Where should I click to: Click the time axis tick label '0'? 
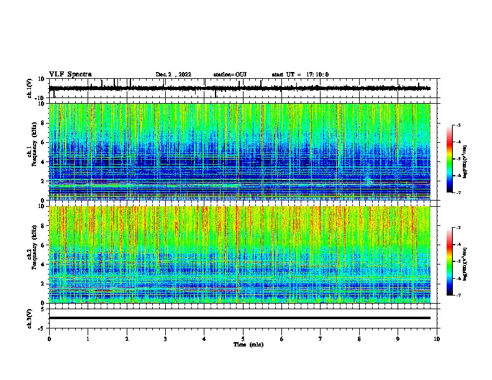tap(49, 339)
